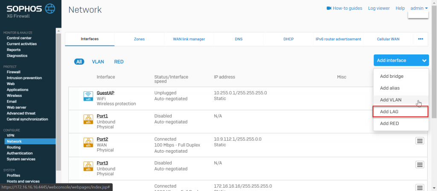This screenshot has width=437, height=191.
Task: Open Web in the sidebar
Action: pos(11,83)
